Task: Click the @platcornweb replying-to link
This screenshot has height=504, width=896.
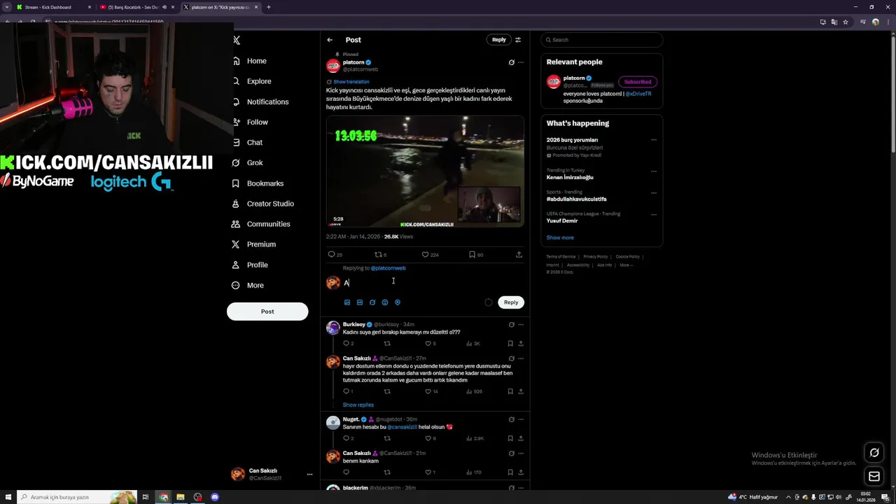Action: point(388,268)
